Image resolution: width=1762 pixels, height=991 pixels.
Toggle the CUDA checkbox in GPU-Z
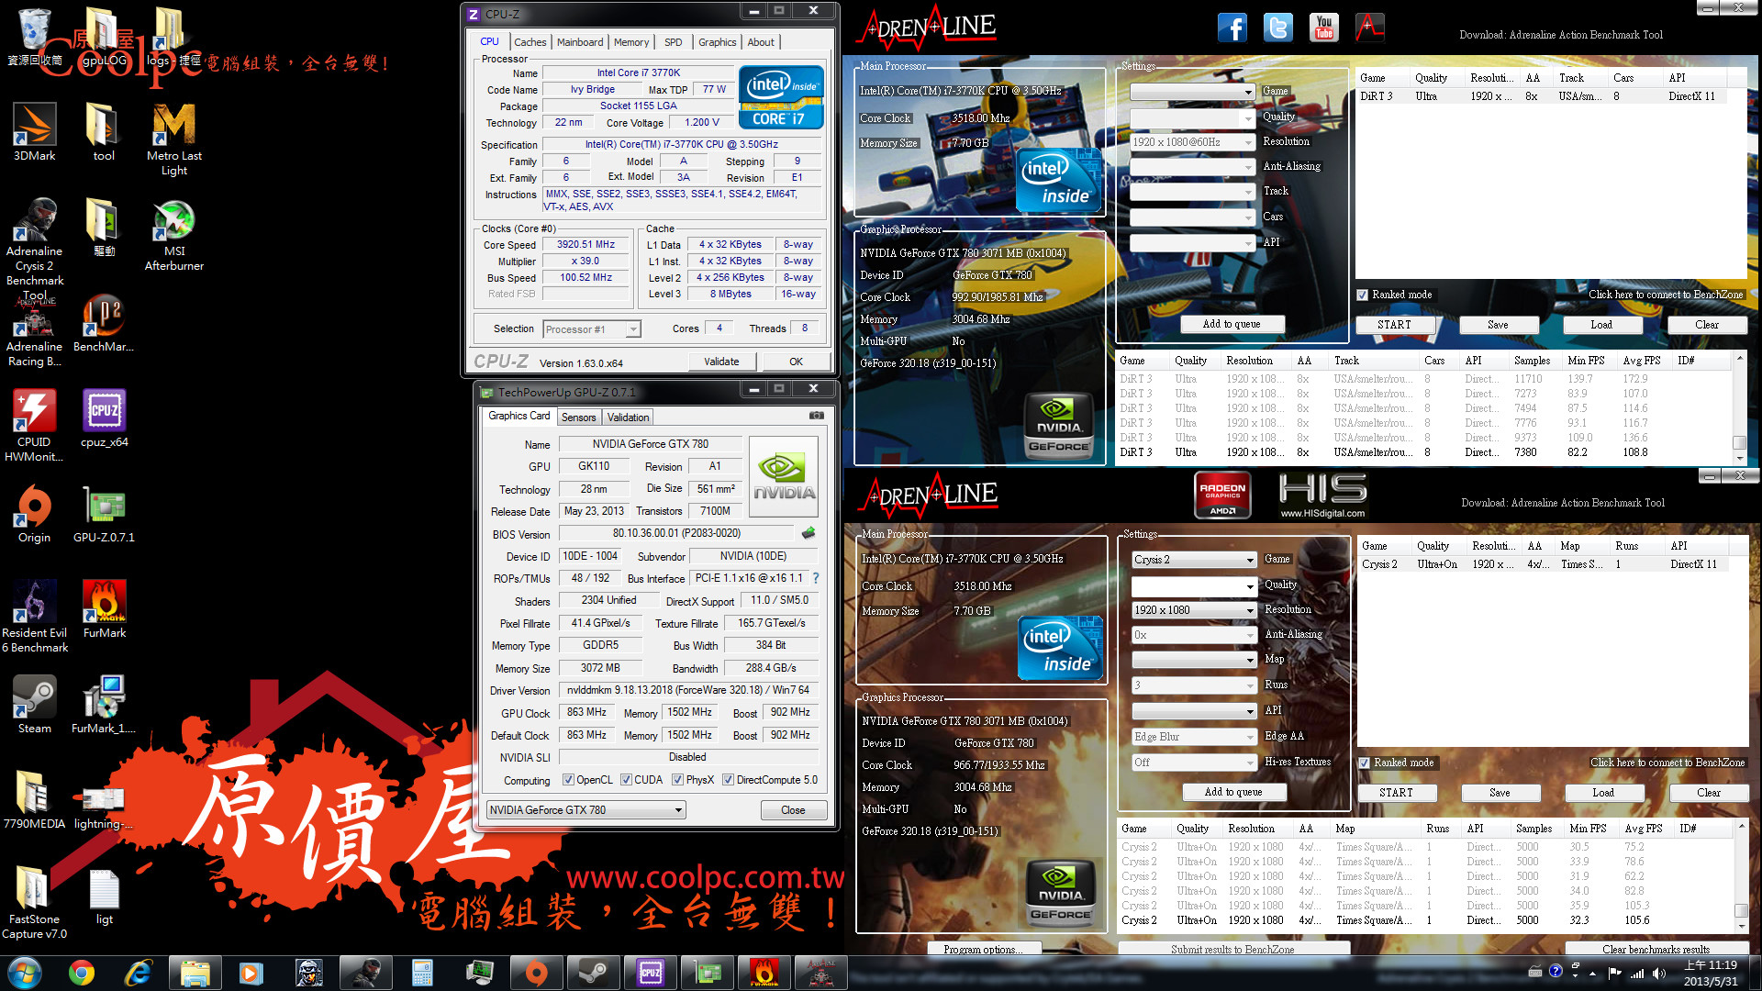[x=626, y=780]
